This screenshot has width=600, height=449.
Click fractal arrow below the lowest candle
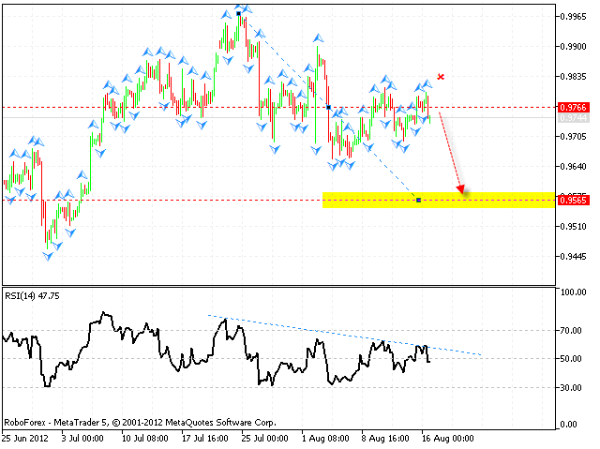[x=49, y=255]
